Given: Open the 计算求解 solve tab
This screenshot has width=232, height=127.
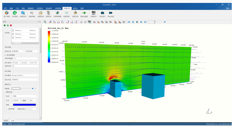Looking at the screenshot, I should coord(58,8).
